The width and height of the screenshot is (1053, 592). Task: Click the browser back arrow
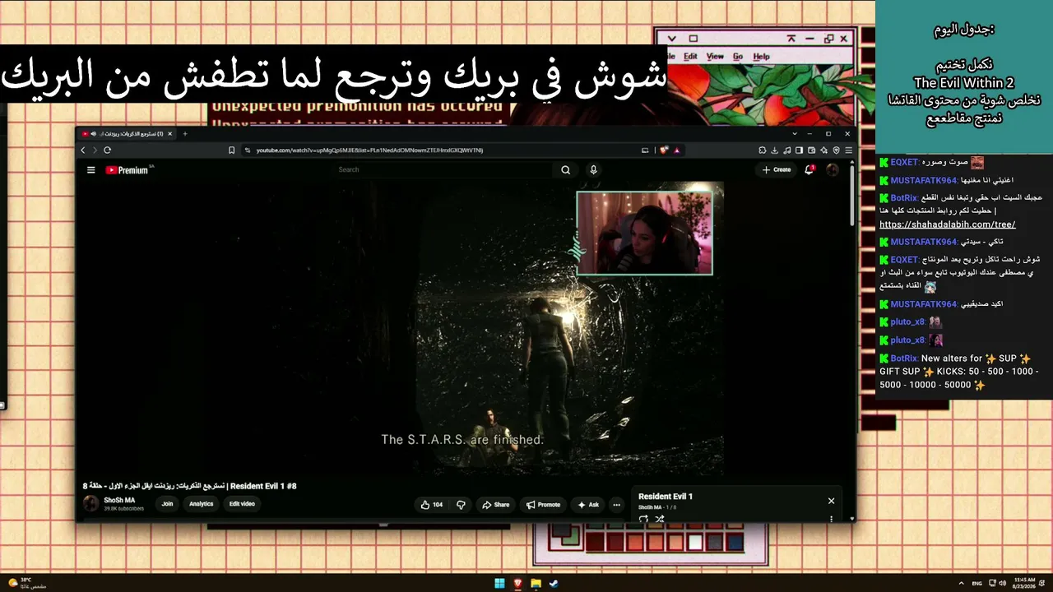click(x=83, y=150)
